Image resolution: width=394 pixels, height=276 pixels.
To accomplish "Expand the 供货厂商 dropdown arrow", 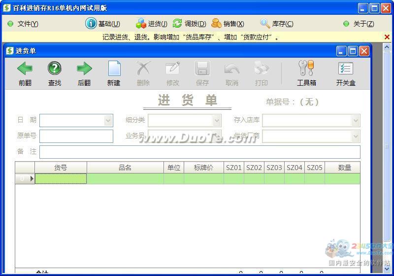I will pyautogui.click(x=356, y=137).
